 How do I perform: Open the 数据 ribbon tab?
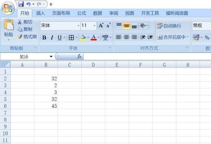(97, 13)
